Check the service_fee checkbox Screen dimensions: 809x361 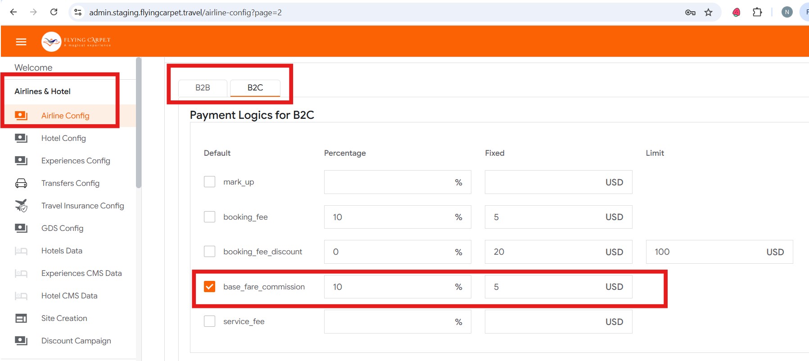click(209, 321)
